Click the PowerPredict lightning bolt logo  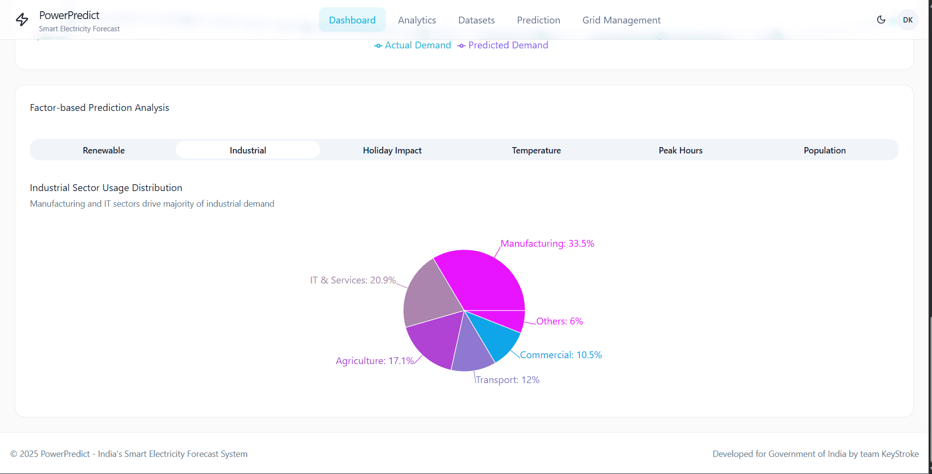tap(22, 20)
